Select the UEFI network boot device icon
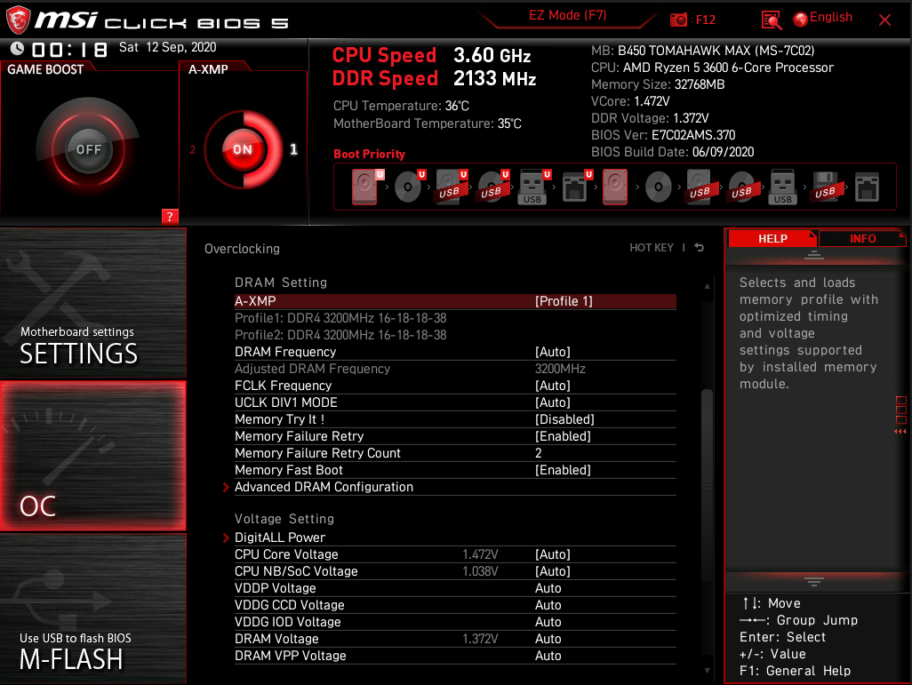This screenshot has height=685, width=912. click(x=575, y=187)
